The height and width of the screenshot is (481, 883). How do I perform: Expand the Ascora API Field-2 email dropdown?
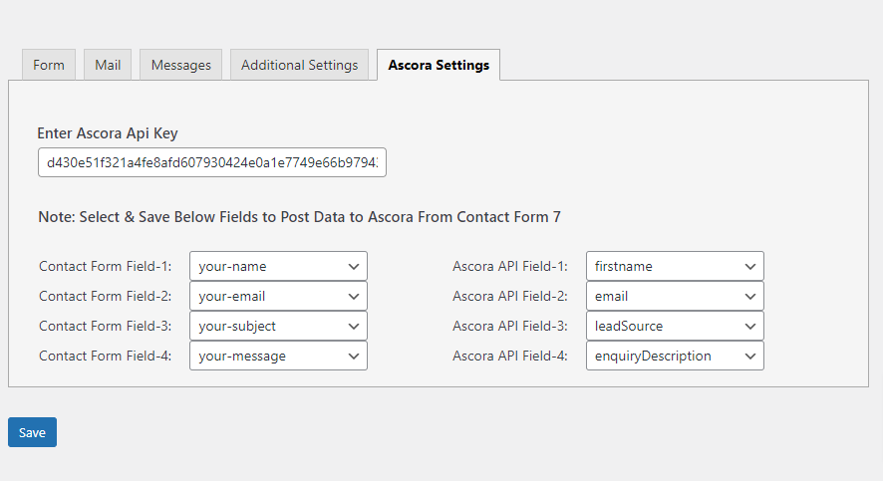tap(675, 296)
